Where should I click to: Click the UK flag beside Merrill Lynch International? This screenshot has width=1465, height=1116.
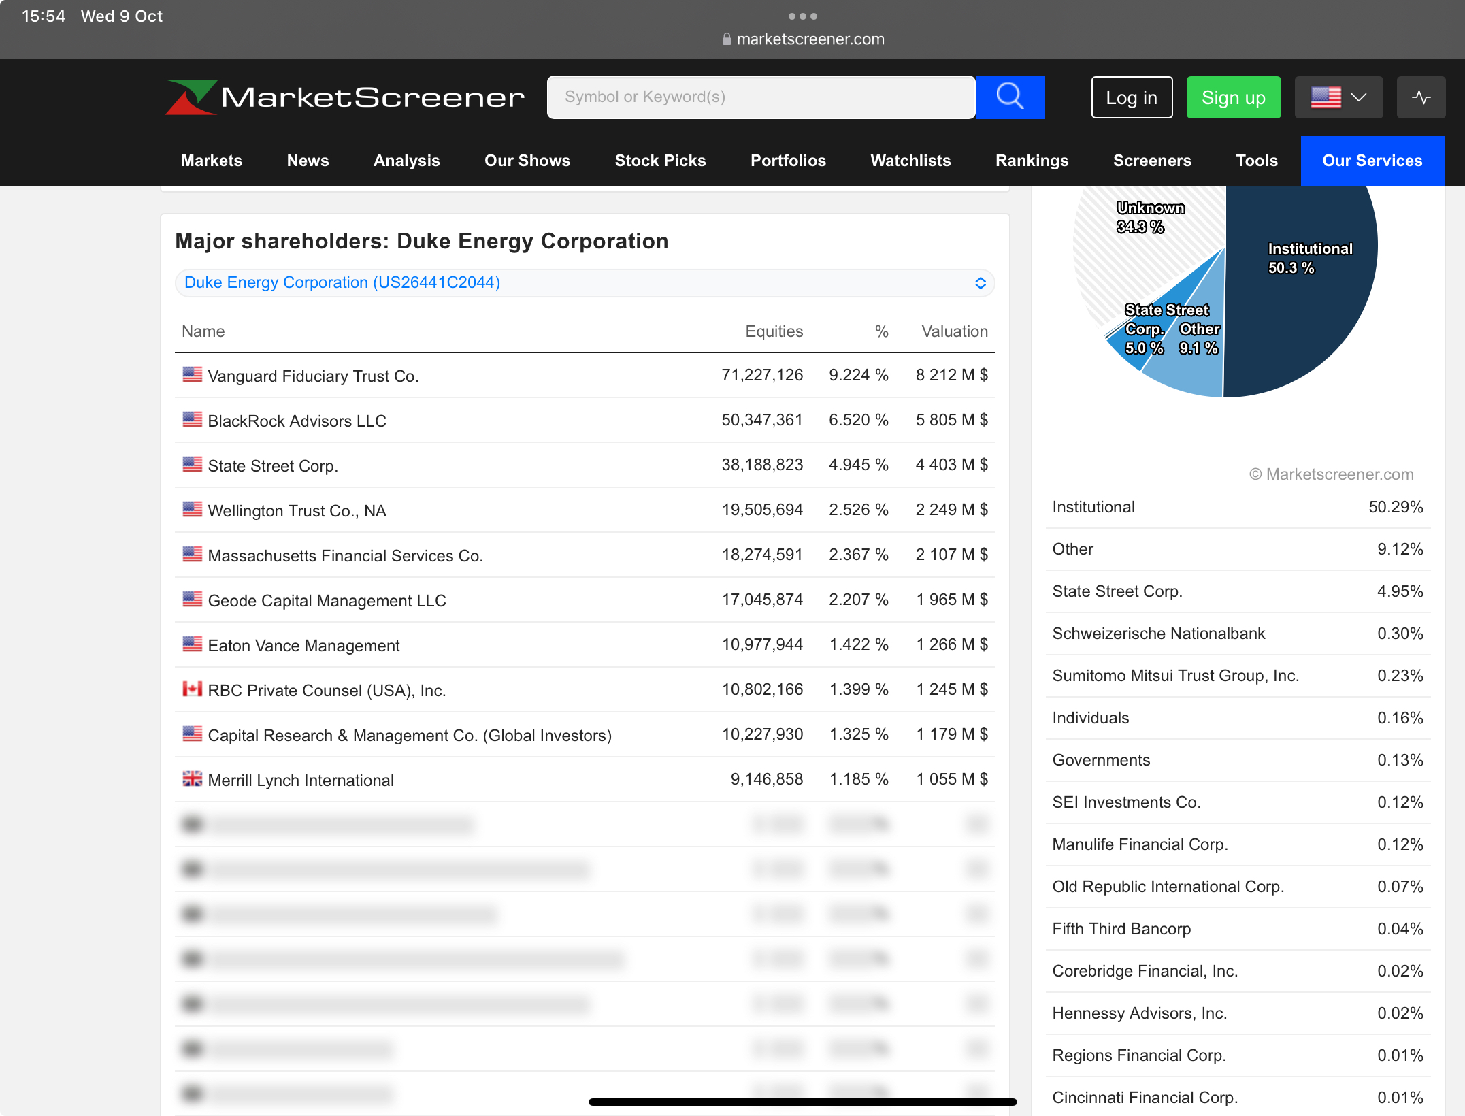tap(193, 778)
